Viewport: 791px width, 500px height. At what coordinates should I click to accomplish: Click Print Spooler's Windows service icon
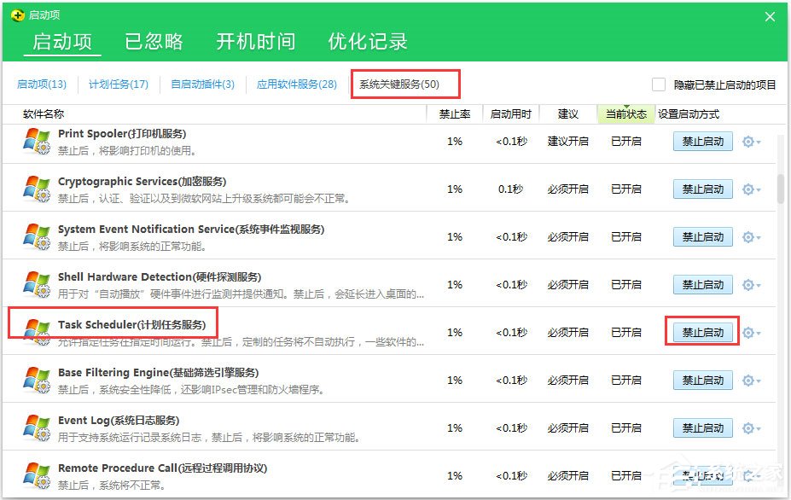(35, 141)
